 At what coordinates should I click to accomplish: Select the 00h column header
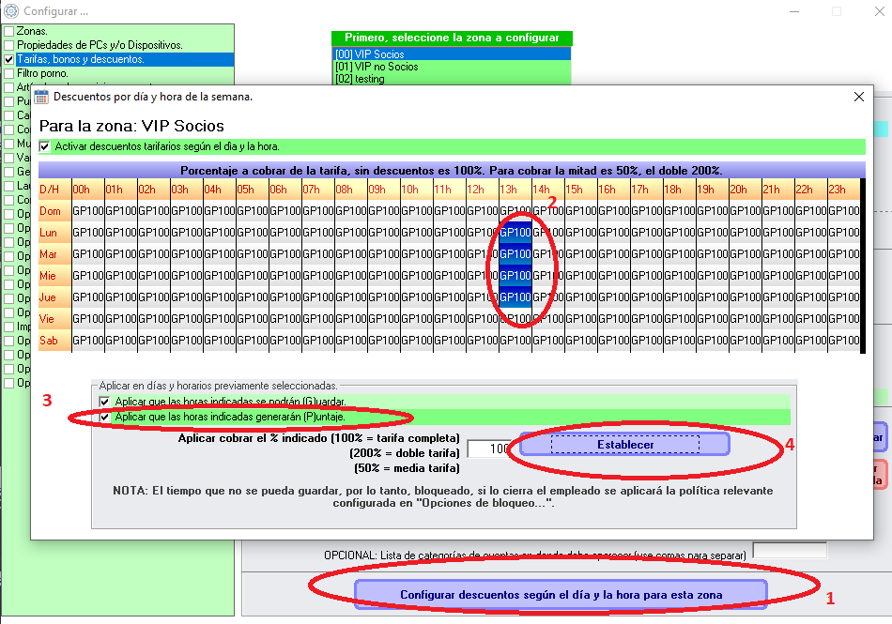(88, 190)
